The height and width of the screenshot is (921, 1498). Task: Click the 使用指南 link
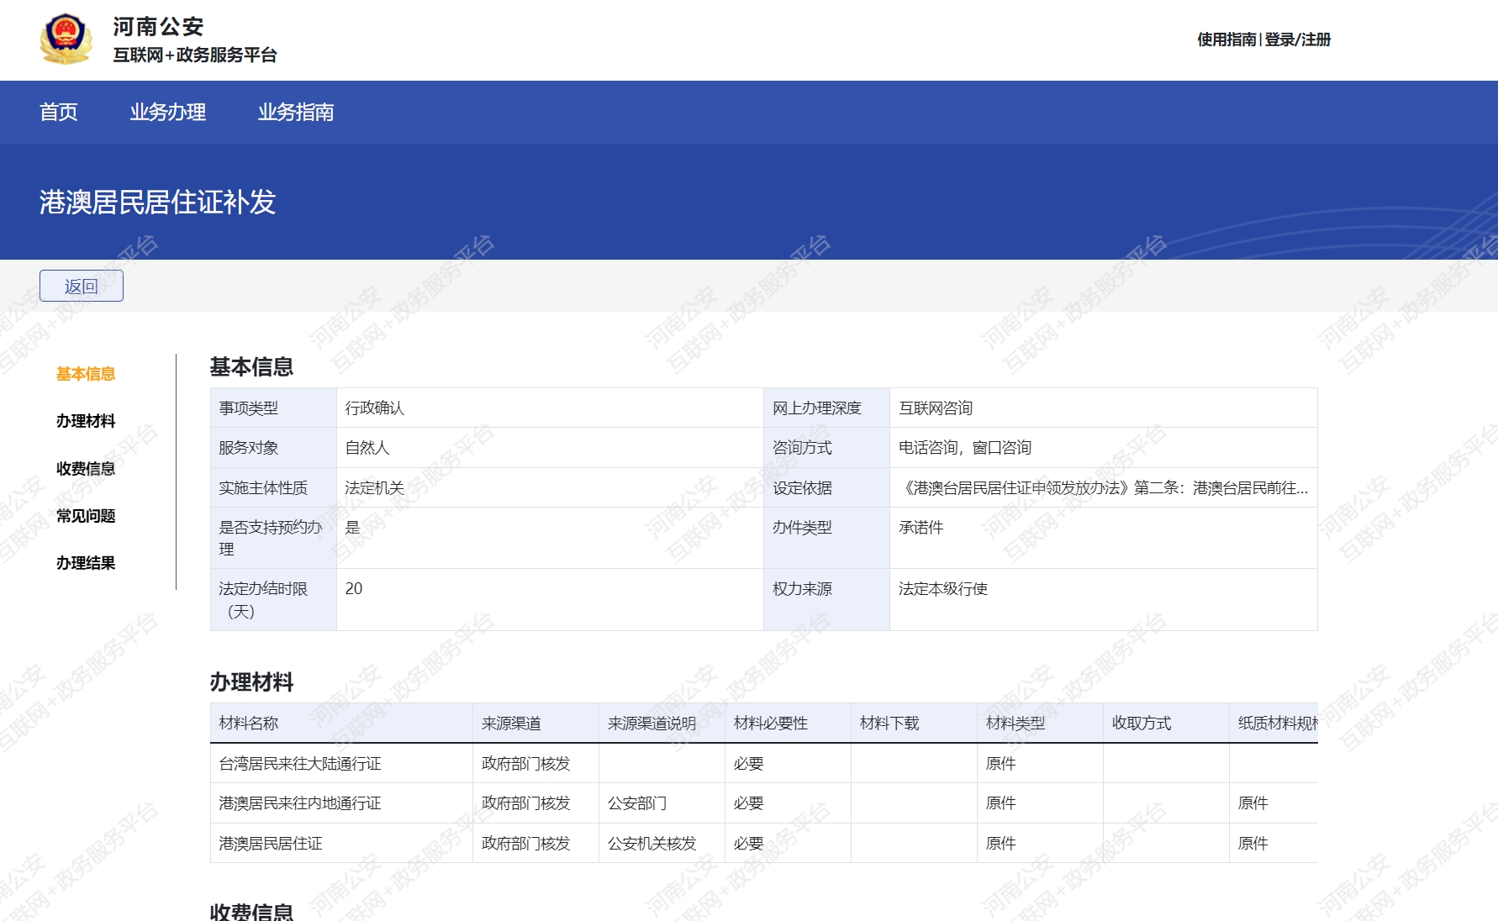(x=1226, y=39)
